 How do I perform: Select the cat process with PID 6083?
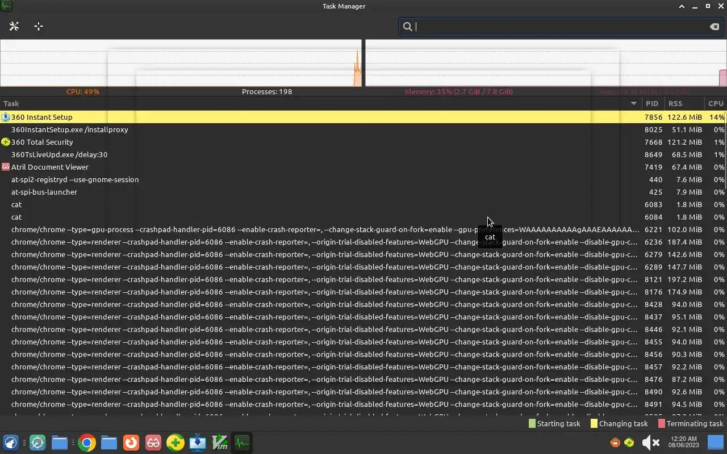[363, 204]
